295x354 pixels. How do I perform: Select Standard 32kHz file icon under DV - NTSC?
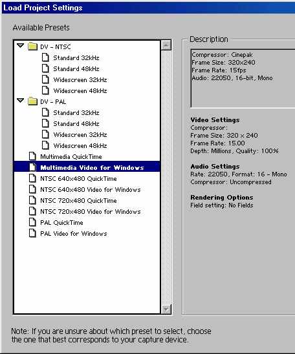45,57
